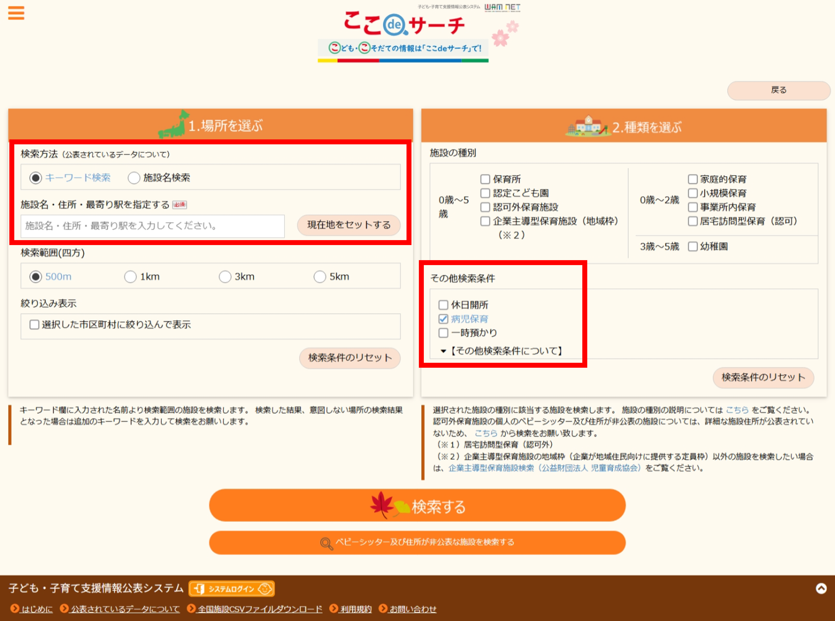Open 全国施設CSVファイルダウンロード footer link
This screenshot has width=835, height=621.
(x=260, y=609)
